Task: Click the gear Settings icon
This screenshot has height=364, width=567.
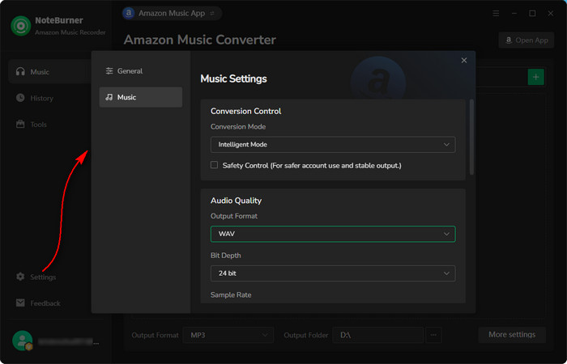Action: [x=20, y=277]
